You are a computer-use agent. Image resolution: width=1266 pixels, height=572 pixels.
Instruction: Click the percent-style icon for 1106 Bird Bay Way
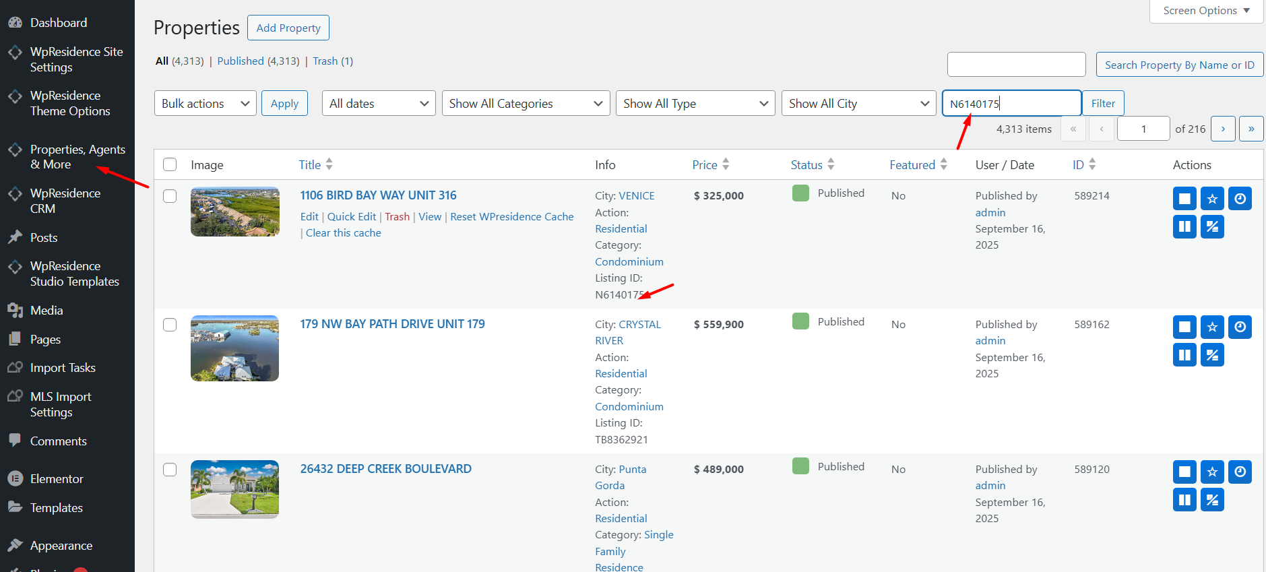(x=1212, y=227)
